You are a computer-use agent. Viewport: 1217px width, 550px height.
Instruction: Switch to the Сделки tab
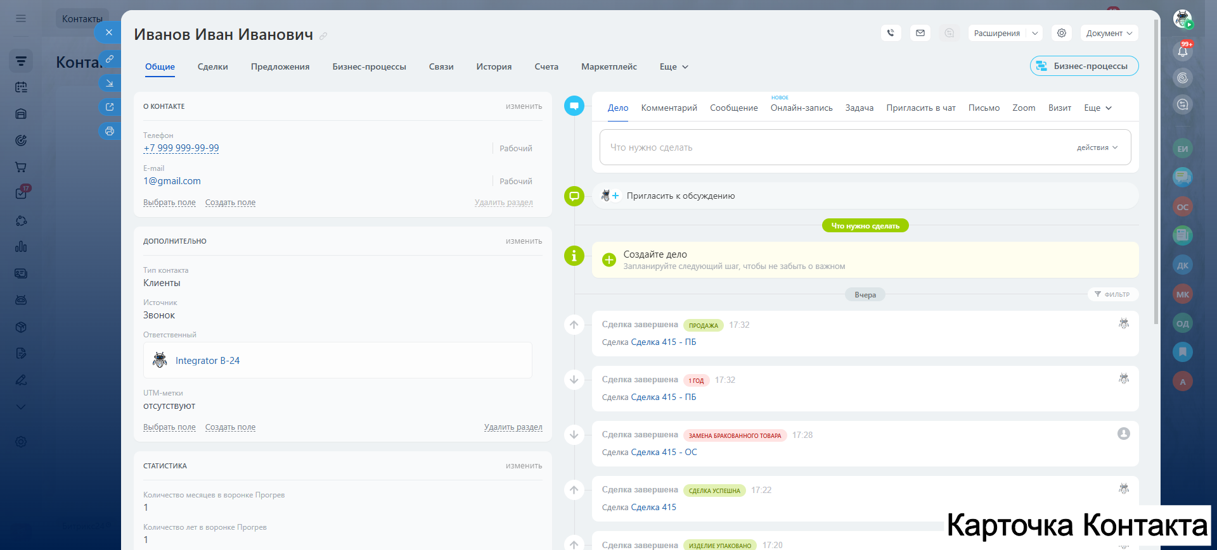tap(212, 66)
